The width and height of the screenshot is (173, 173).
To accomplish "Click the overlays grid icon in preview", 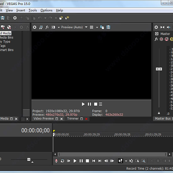I will [x=91, y=27].
